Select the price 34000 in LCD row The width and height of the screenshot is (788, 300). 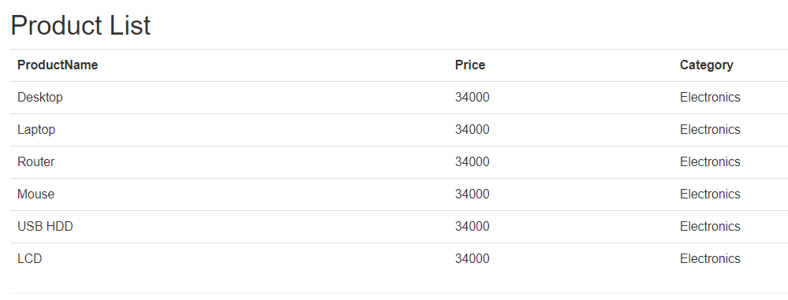(x=472, y=258)
